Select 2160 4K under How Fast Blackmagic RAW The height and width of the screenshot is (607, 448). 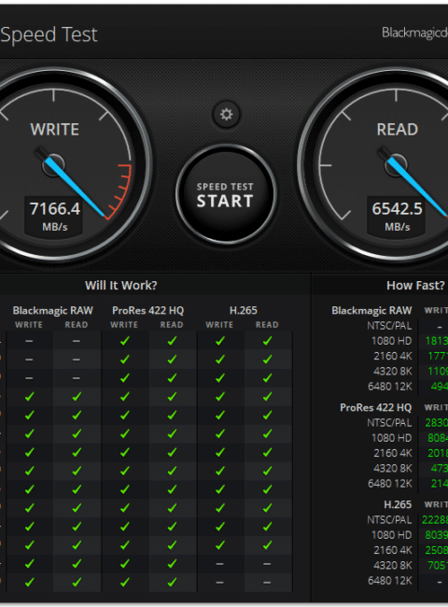tap(392, 356)
